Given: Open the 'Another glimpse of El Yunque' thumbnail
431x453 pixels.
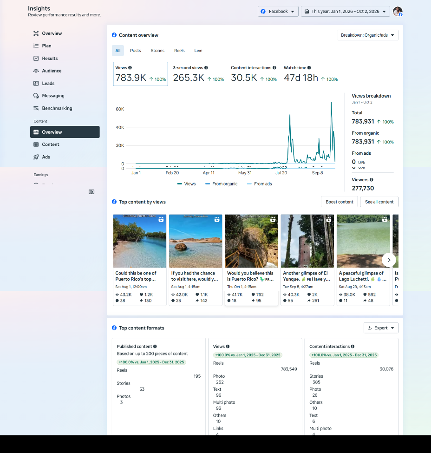Looking at the screenshot, I should point(307,241).
